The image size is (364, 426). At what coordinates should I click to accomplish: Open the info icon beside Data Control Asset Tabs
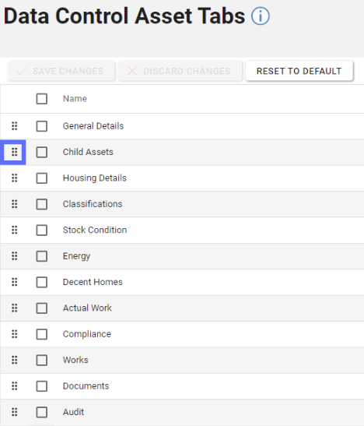click(x=260, y=16)
